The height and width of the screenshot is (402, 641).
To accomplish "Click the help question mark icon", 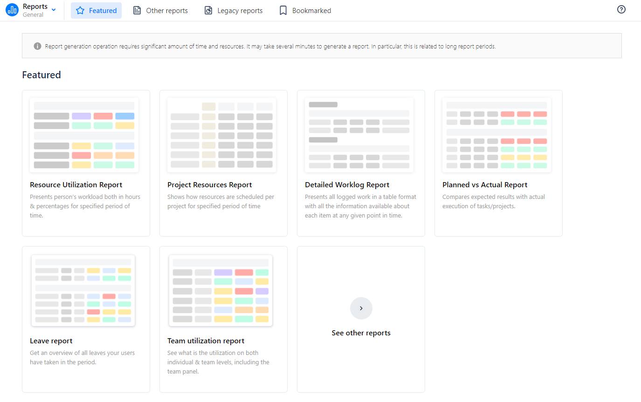I will (x=621, y=9).
